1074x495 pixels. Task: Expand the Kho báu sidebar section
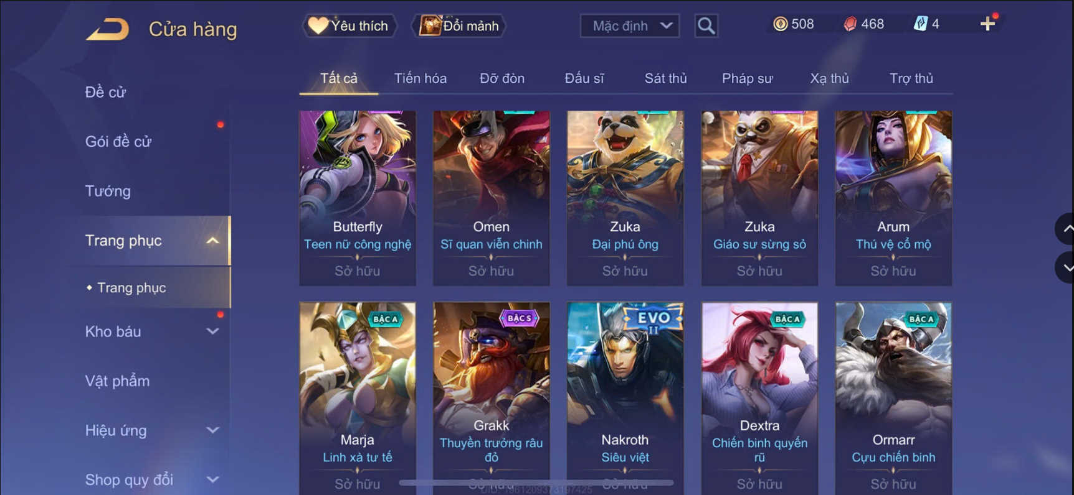(x=212, y=331)
